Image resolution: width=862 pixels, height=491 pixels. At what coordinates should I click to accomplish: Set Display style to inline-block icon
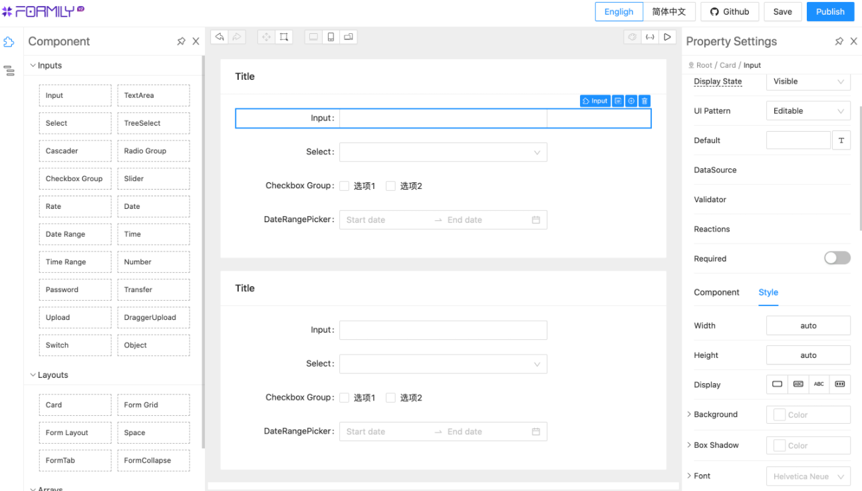pyautogui.click(x=798, y=385)
